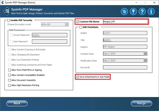Click the Modification Date field Sep 3, 2024
The height and width of the screenshot is (111, 159).
coord(125,61)
